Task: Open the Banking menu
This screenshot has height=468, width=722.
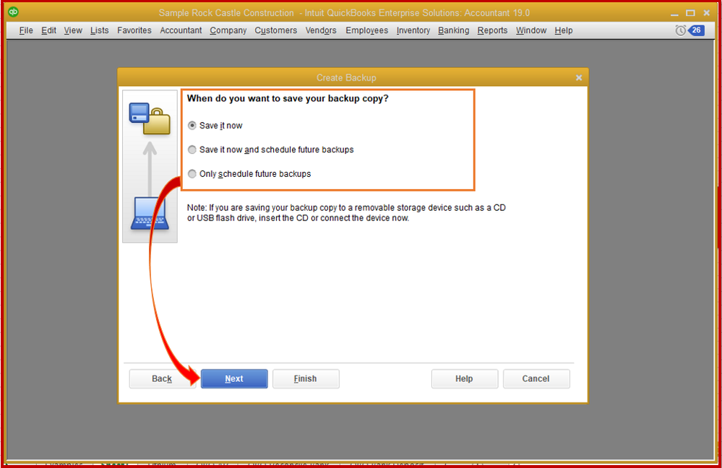Action: pyautogui.click(x=454, y=30)
